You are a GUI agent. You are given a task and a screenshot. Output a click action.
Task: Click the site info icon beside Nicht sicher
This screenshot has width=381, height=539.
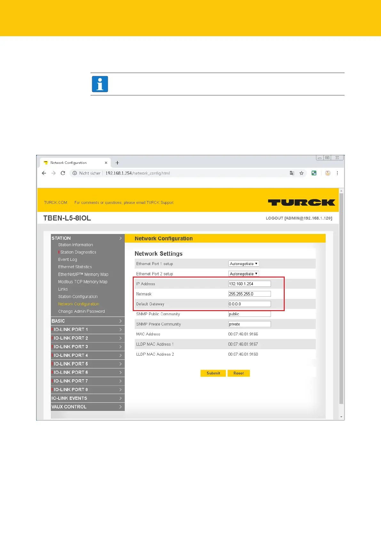(75, 173)
